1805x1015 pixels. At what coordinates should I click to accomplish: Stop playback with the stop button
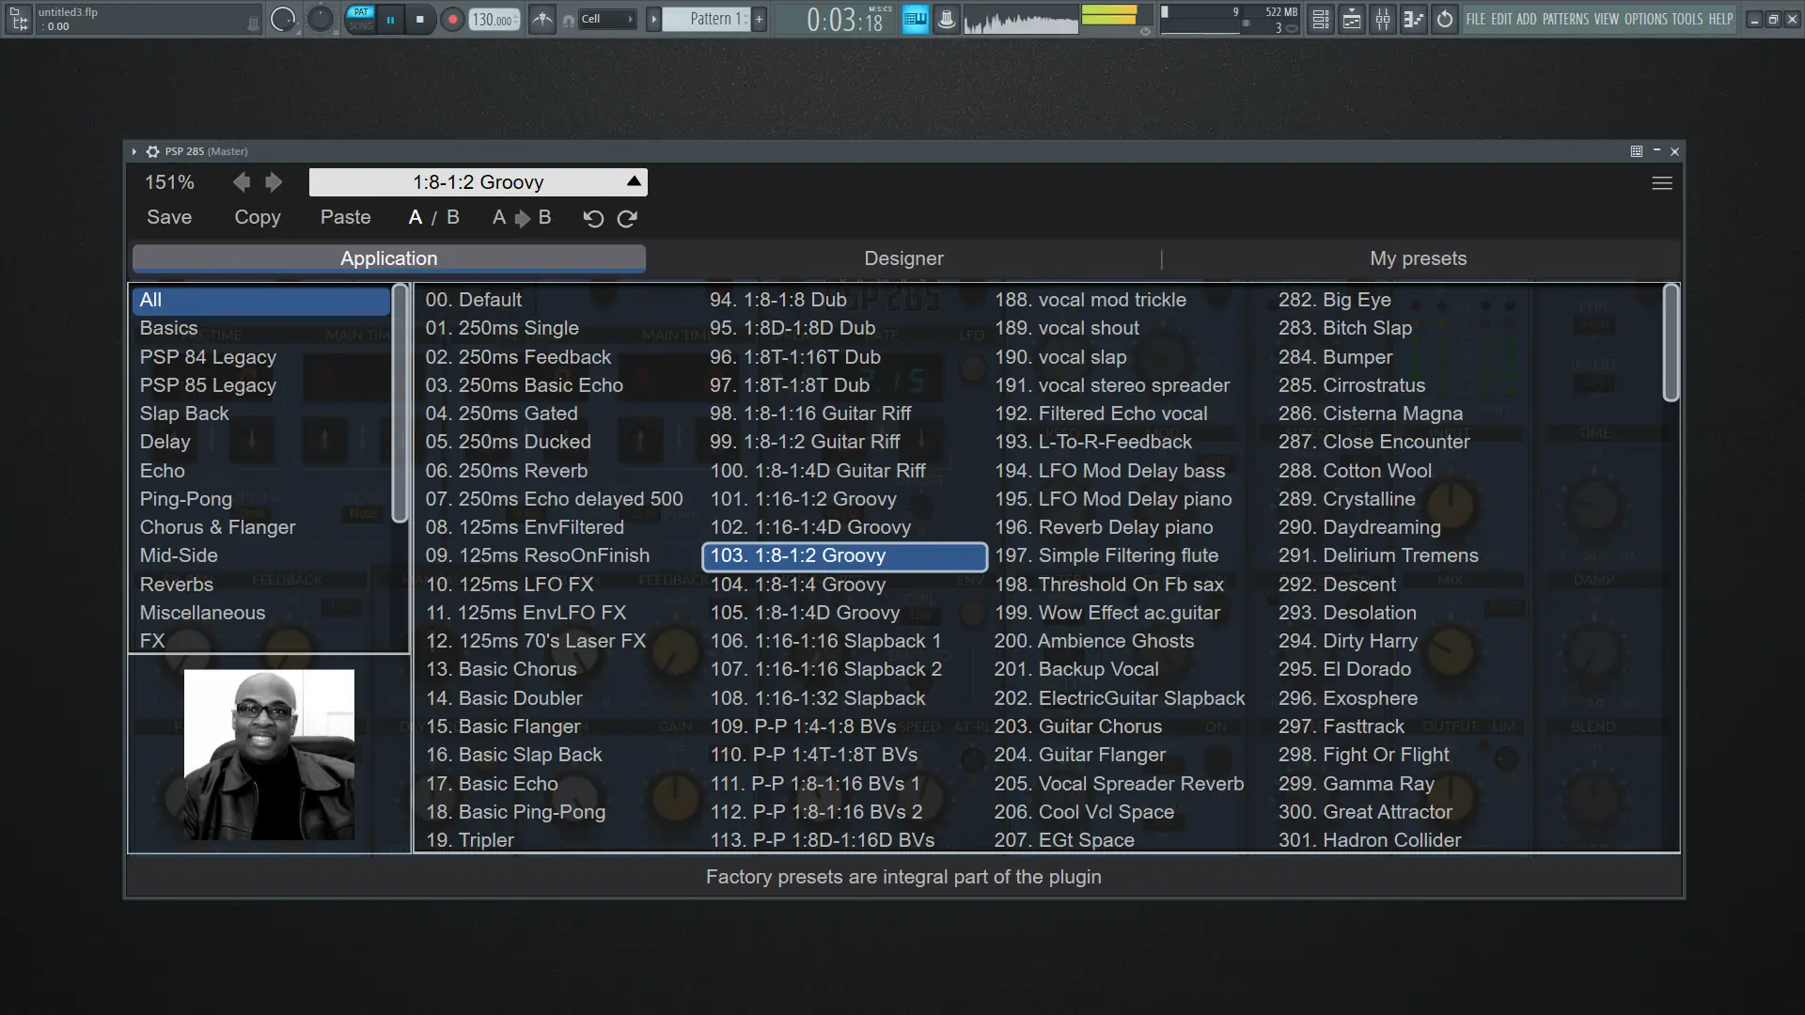point(420,19)
